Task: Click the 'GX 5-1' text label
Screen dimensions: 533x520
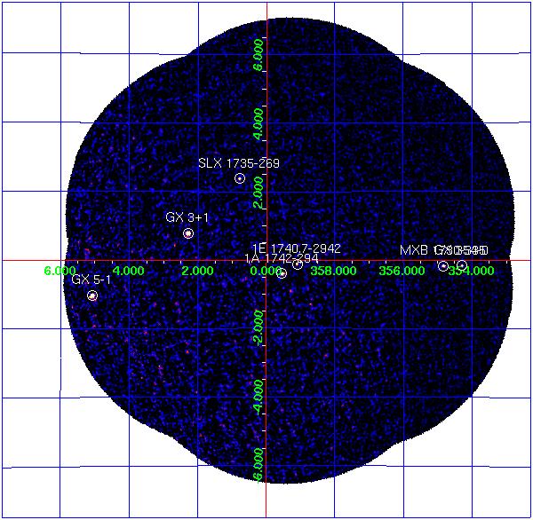Action: (x=91, y=280)
